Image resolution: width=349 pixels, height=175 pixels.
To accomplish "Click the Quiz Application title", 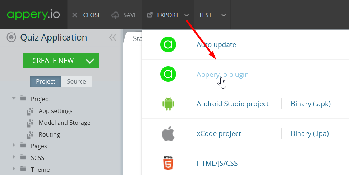I will click(x=54, y=37).
